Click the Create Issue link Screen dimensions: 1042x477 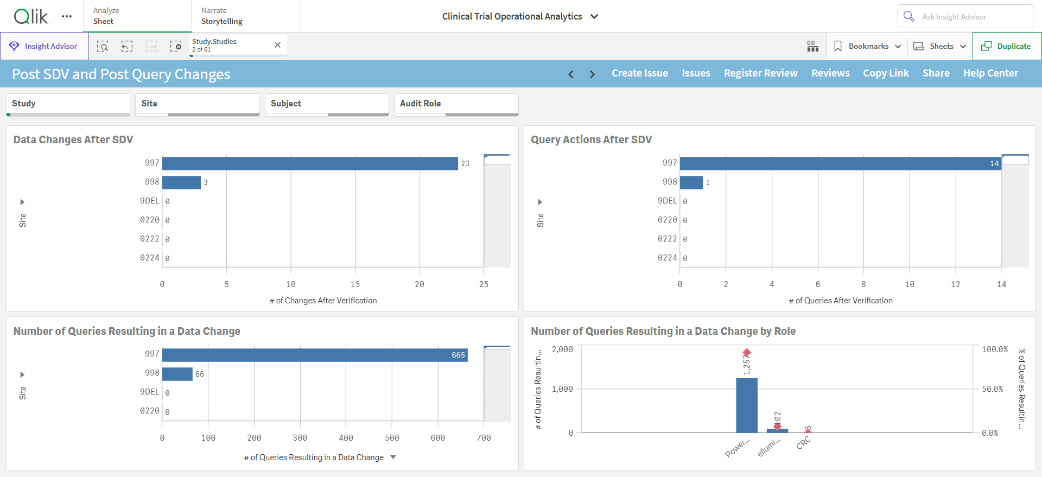coord(640,73)
